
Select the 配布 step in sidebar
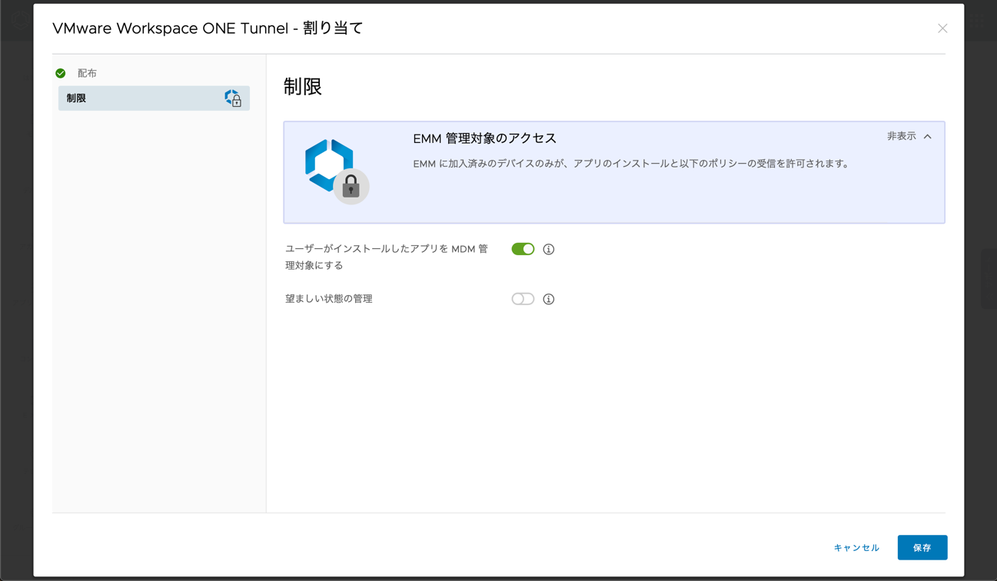tap(87, 74)
